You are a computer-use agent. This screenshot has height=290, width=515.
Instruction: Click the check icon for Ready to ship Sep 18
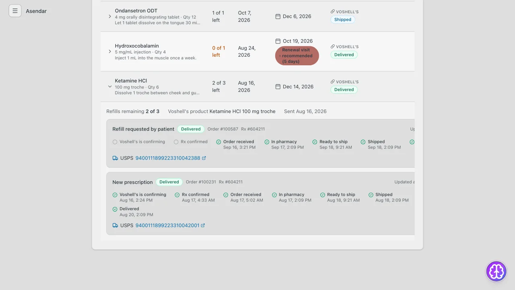point(315,142)
